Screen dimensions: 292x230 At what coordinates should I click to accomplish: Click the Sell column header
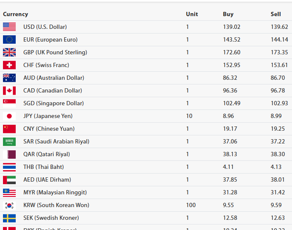coord(275,14)
